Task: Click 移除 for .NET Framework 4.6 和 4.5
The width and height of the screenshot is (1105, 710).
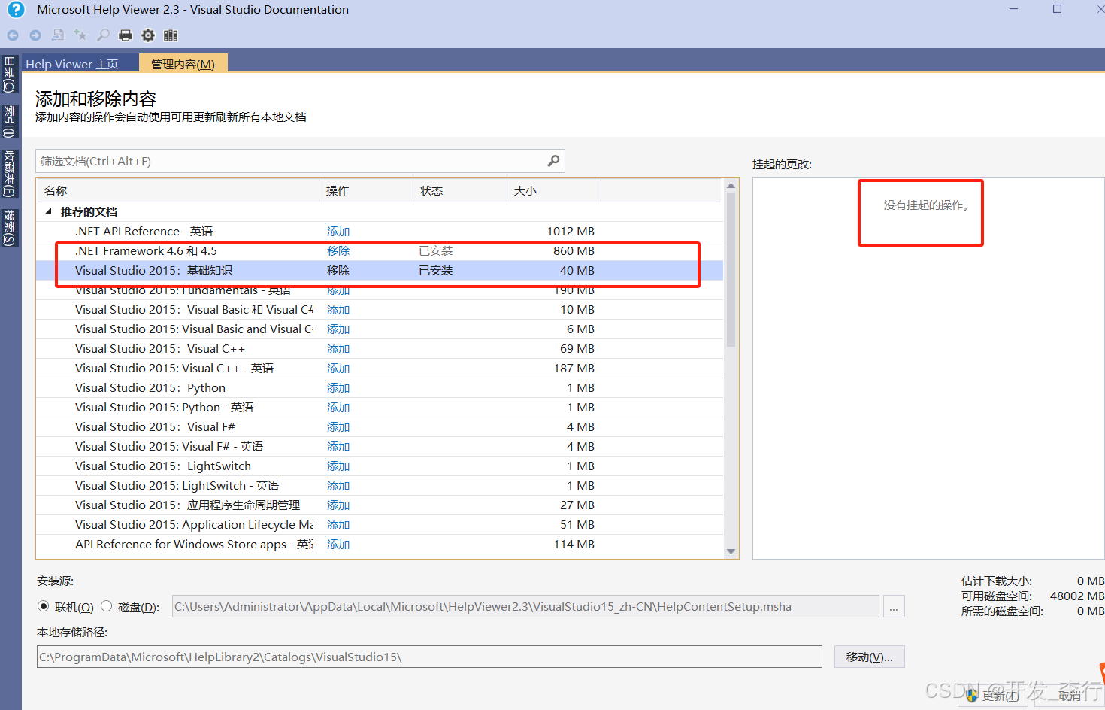Action: pos(338,251)
